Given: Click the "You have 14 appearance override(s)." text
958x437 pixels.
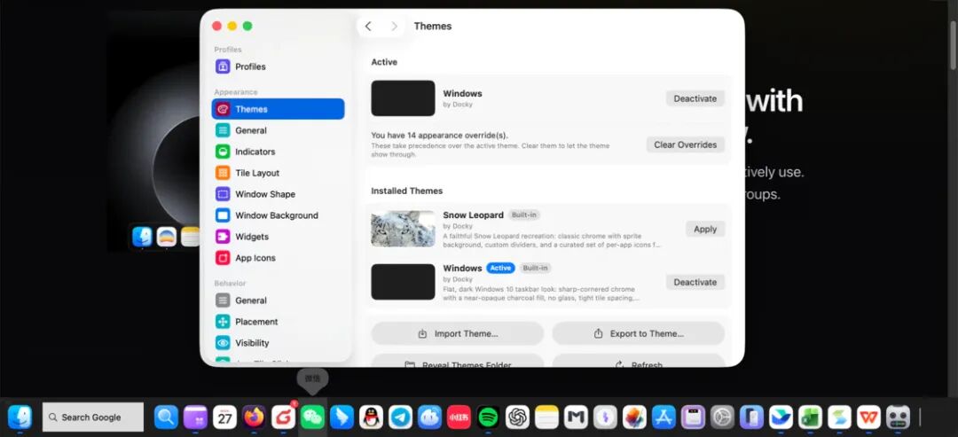Looking at the screenshot, I should (x=439, y=135).
